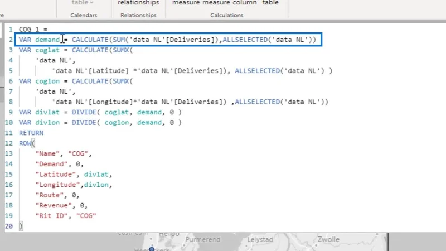Click line number 11 in the gutter
The image size is (446, 251).
(x=9, y=133)
